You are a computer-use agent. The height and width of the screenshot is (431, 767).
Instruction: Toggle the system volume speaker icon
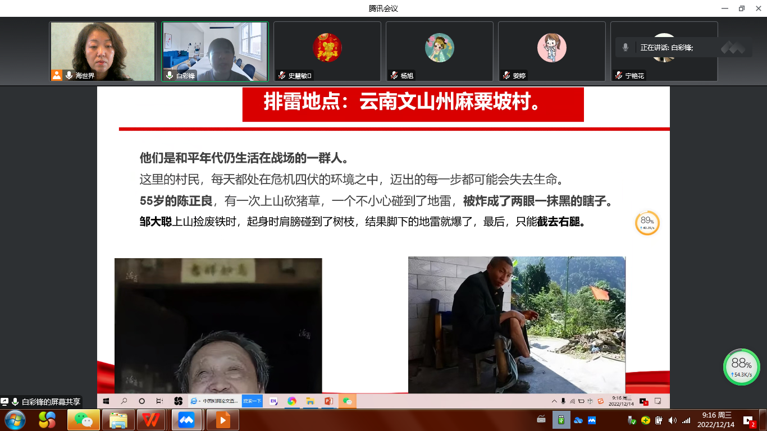coord(673,420)
